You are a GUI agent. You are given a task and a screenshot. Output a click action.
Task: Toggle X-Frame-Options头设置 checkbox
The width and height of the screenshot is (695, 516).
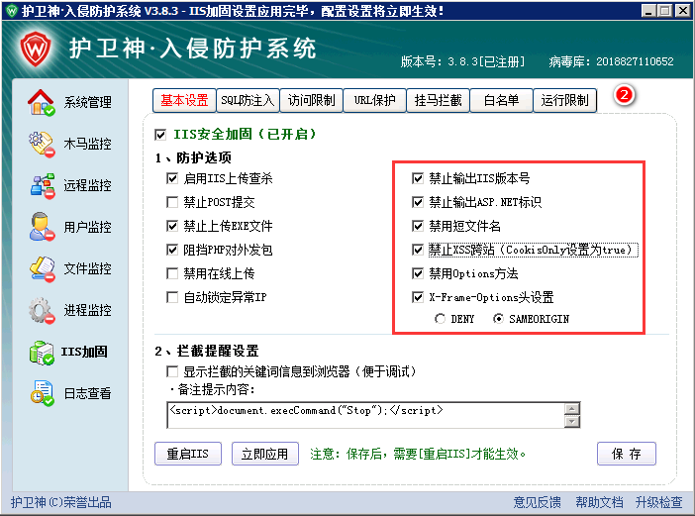coord(418,297)
